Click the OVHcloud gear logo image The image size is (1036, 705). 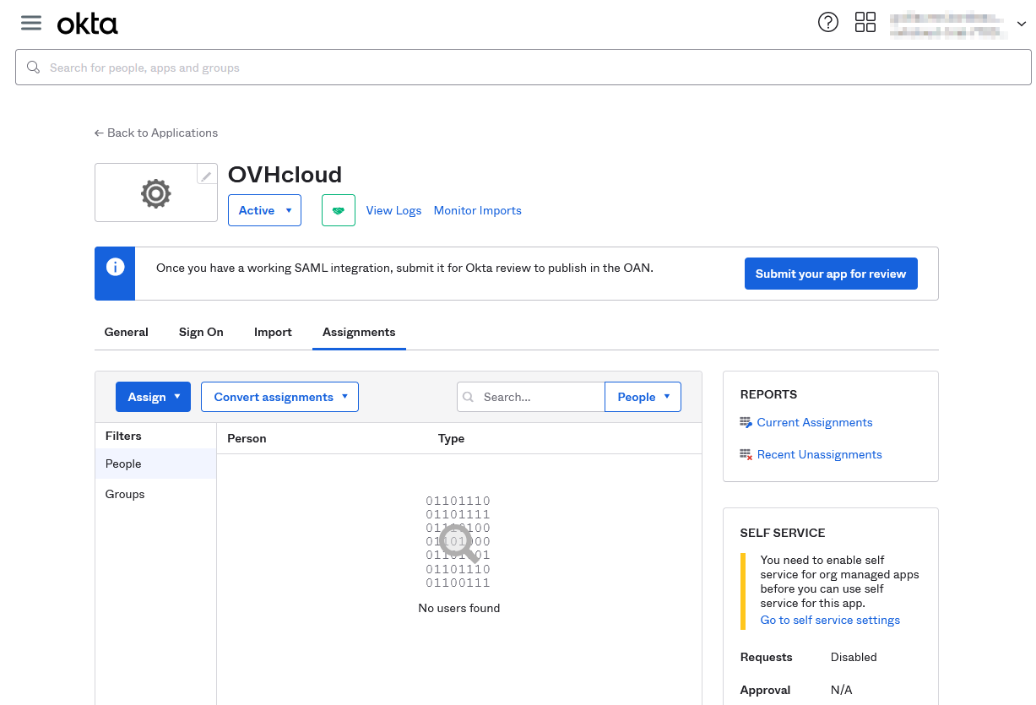pyautogui.click(x=155, y=193)
